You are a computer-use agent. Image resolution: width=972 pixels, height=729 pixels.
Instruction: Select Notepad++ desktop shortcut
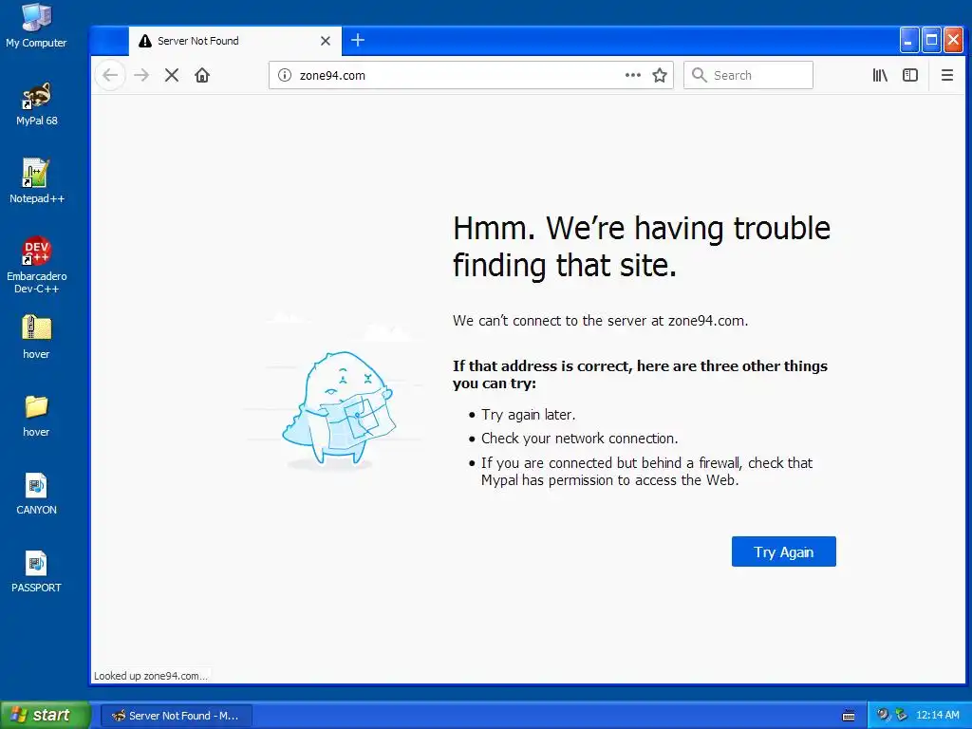[x=37, y=181]
